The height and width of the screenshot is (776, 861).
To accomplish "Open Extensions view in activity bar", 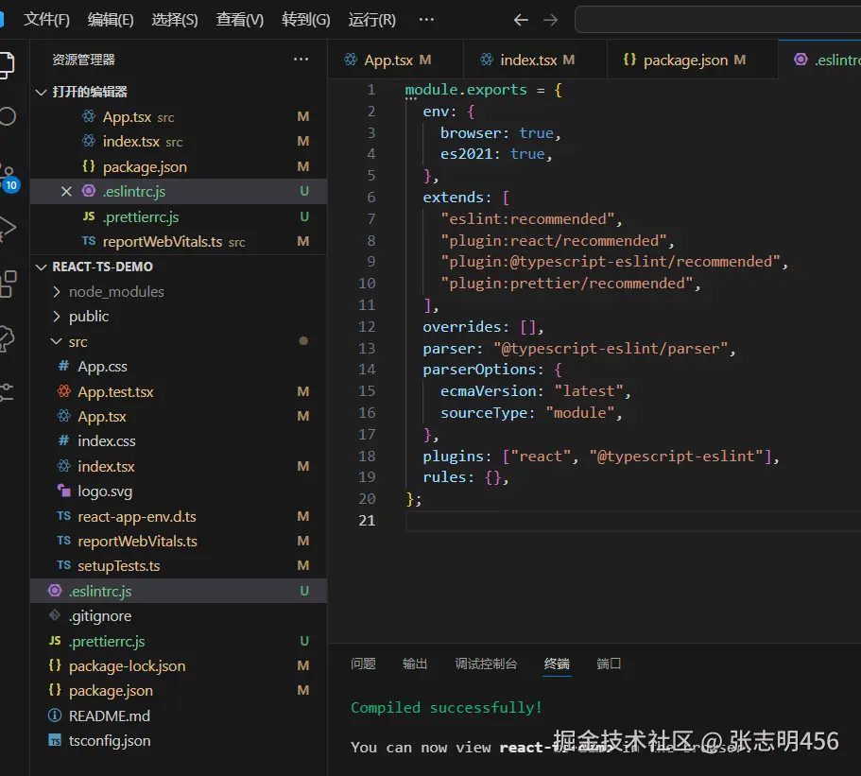I will tap(8, 284).
